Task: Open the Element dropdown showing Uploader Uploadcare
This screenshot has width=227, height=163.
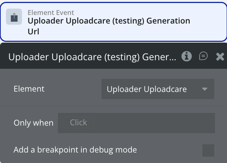Action: point(158,89)
